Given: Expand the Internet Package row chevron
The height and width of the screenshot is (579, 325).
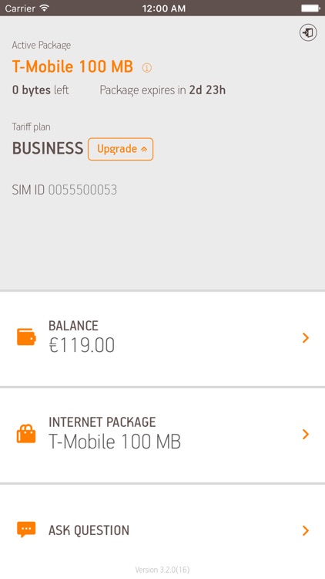Looking at the screenshot, I should [x=306, y=434].
